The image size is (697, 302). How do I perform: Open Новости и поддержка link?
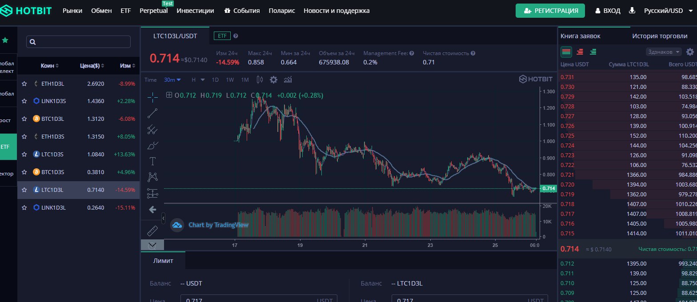(336, 11)
